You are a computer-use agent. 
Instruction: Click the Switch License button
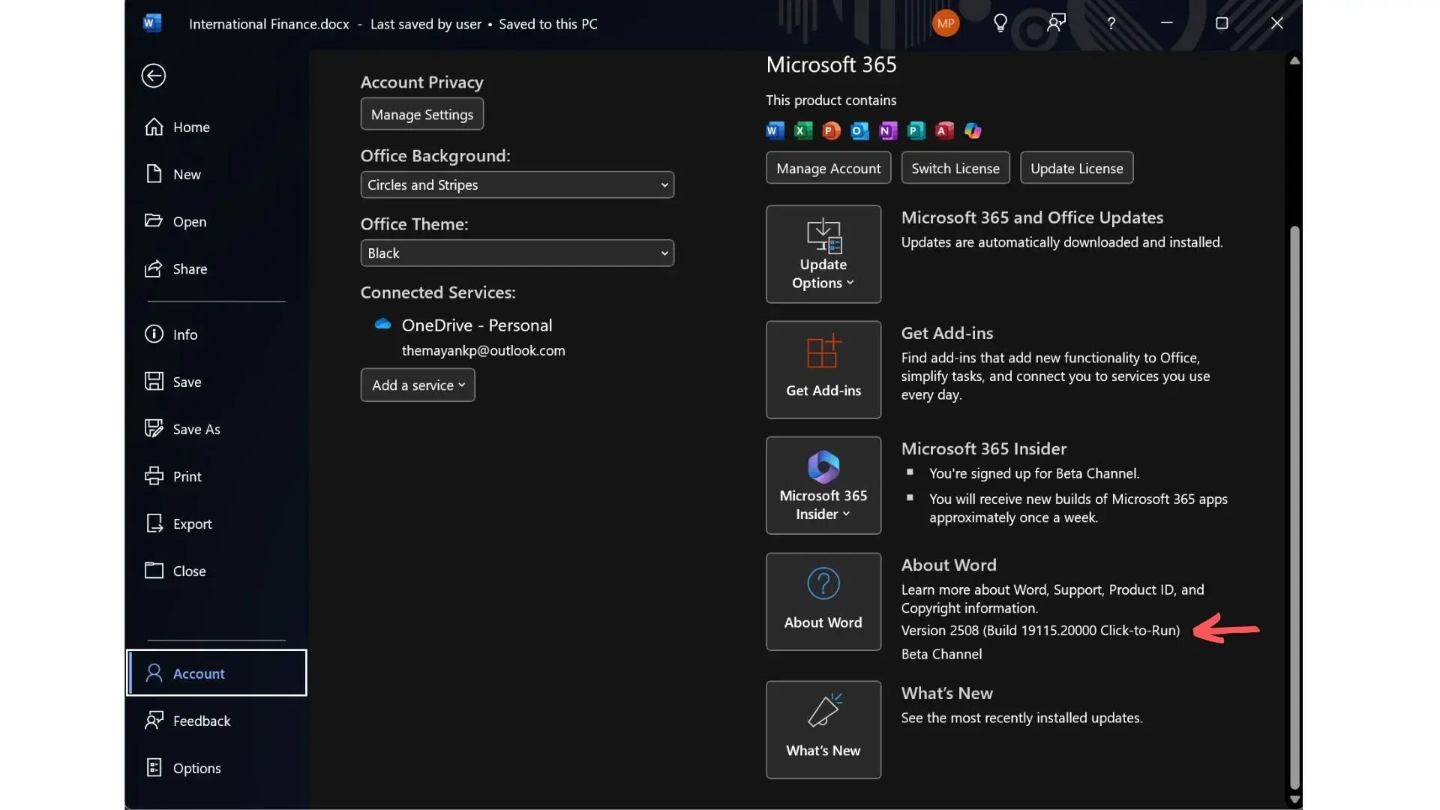click(955, 168)
